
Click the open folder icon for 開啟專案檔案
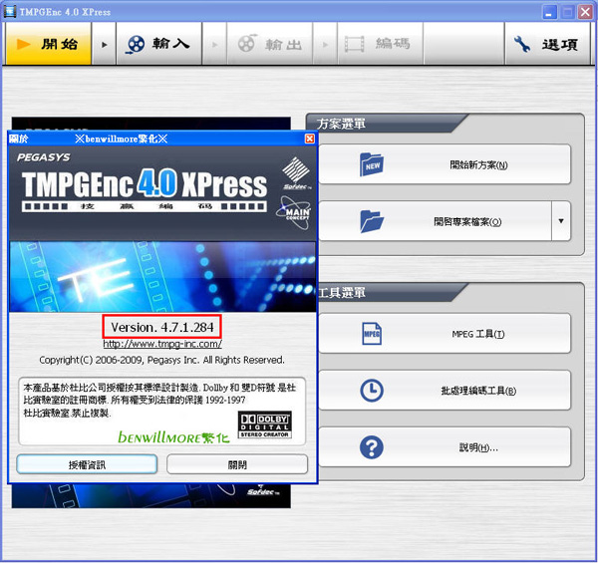click(372, 221)
